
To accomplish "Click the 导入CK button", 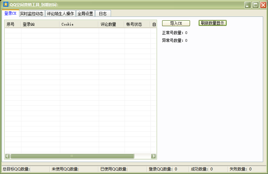I will pyautogui.click(x=176, y=23).
